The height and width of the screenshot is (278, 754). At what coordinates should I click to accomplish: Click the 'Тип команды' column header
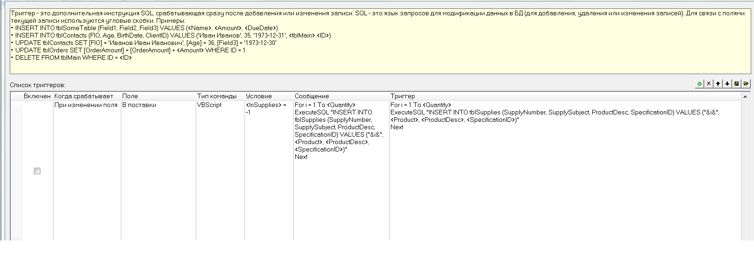[x=217, y=96]
